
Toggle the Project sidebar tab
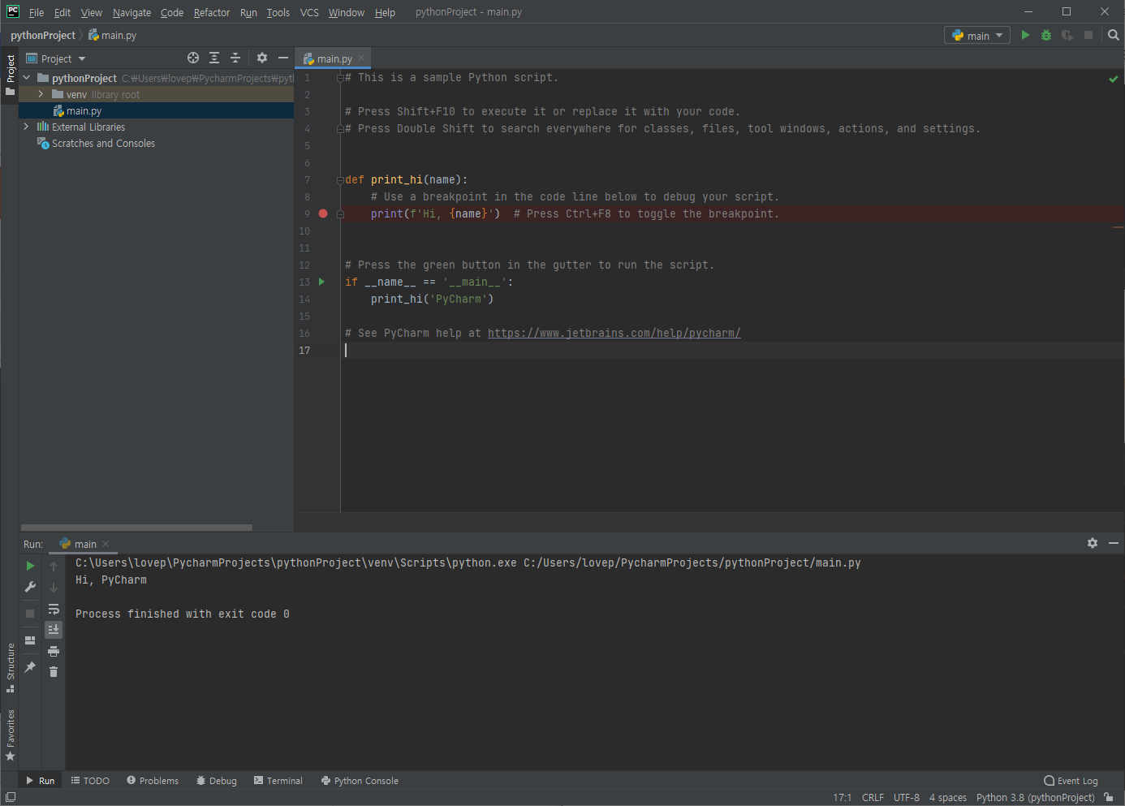(x=10, y=75)
